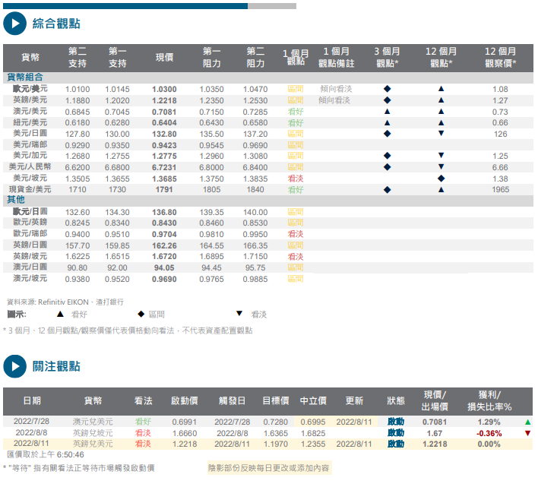Click the 12-month down triangle for 美元/日圓
Viewport: 538px width, 487px height.
[x=441, y=134]
